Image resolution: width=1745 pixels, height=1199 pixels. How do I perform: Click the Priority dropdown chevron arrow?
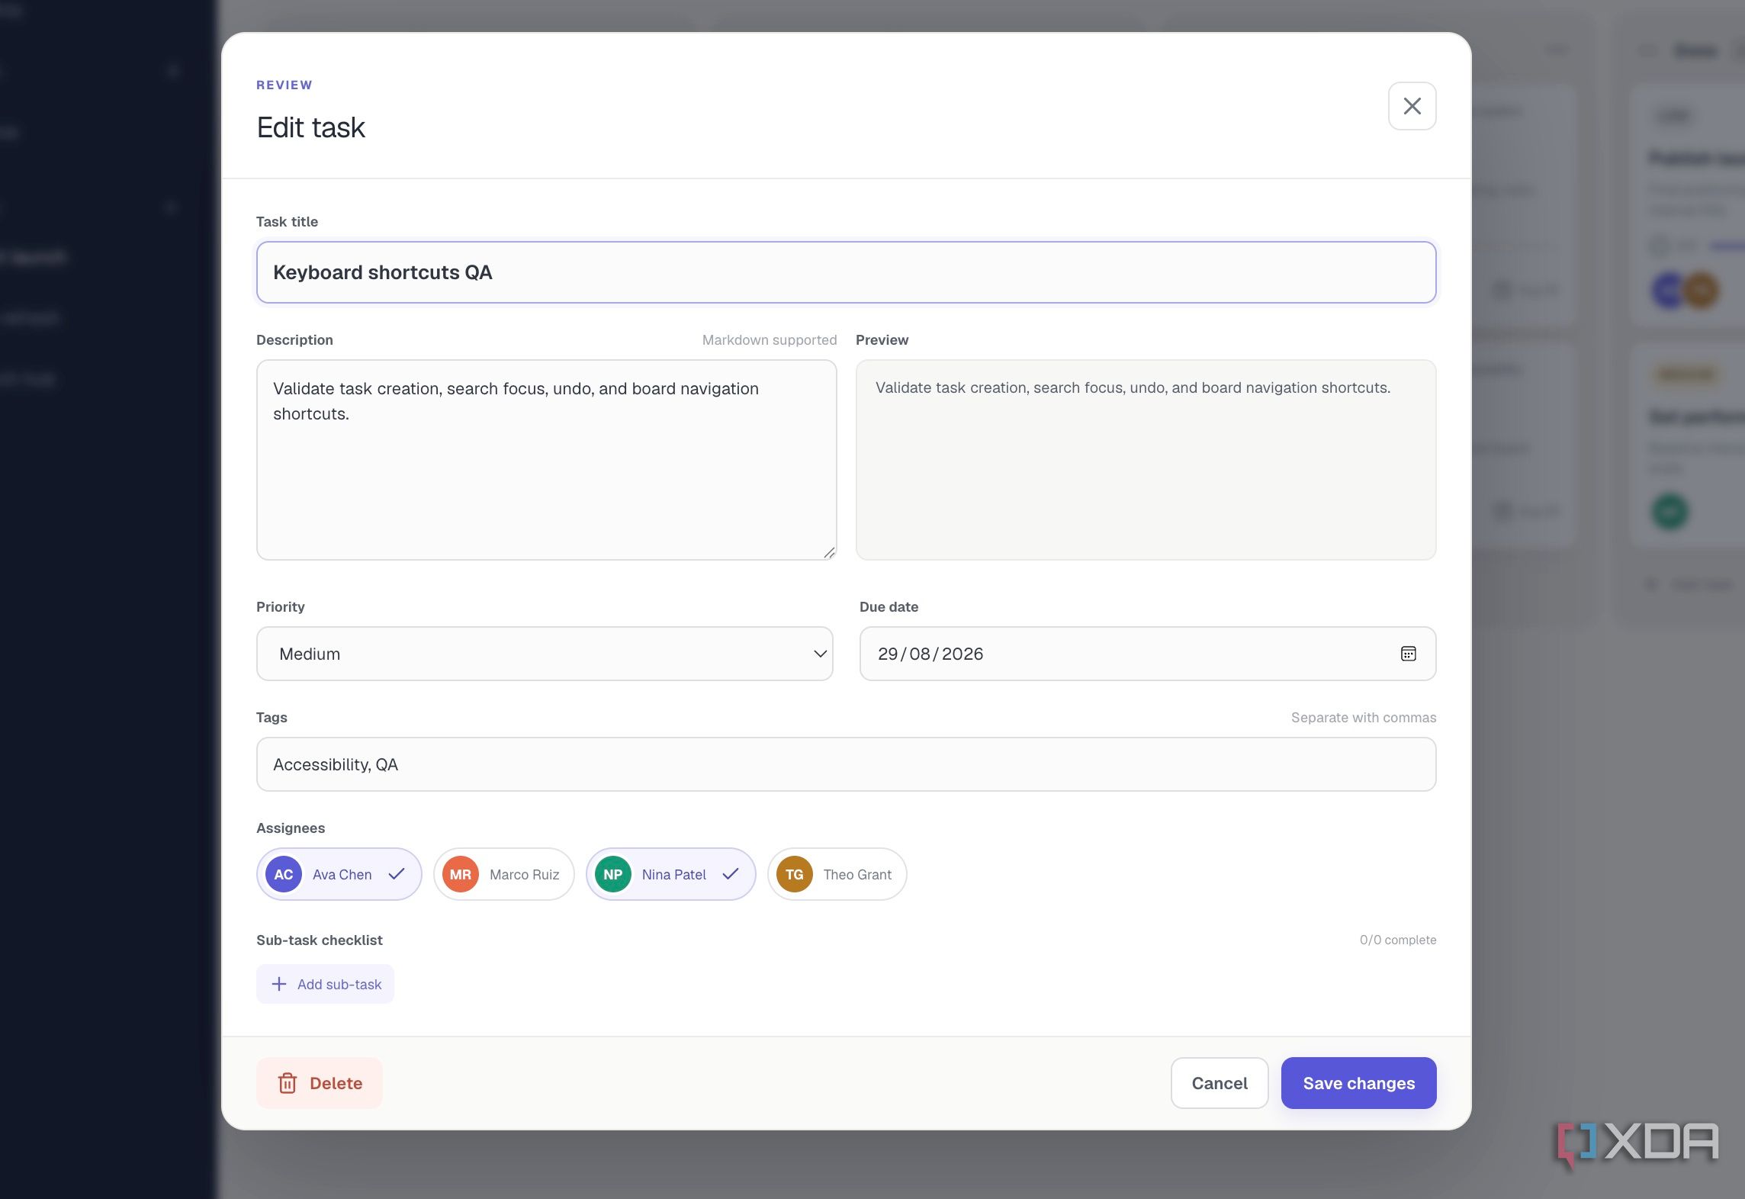coord(820,654)
